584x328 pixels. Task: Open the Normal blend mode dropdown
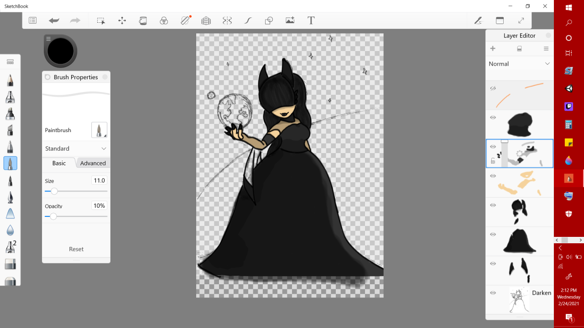pos(519,64)
